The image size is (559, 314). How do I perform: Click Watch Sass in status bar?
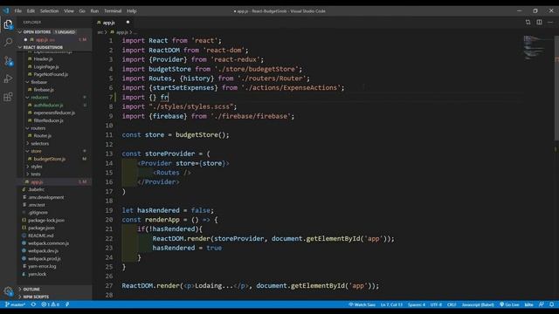[x=362, y=304]
